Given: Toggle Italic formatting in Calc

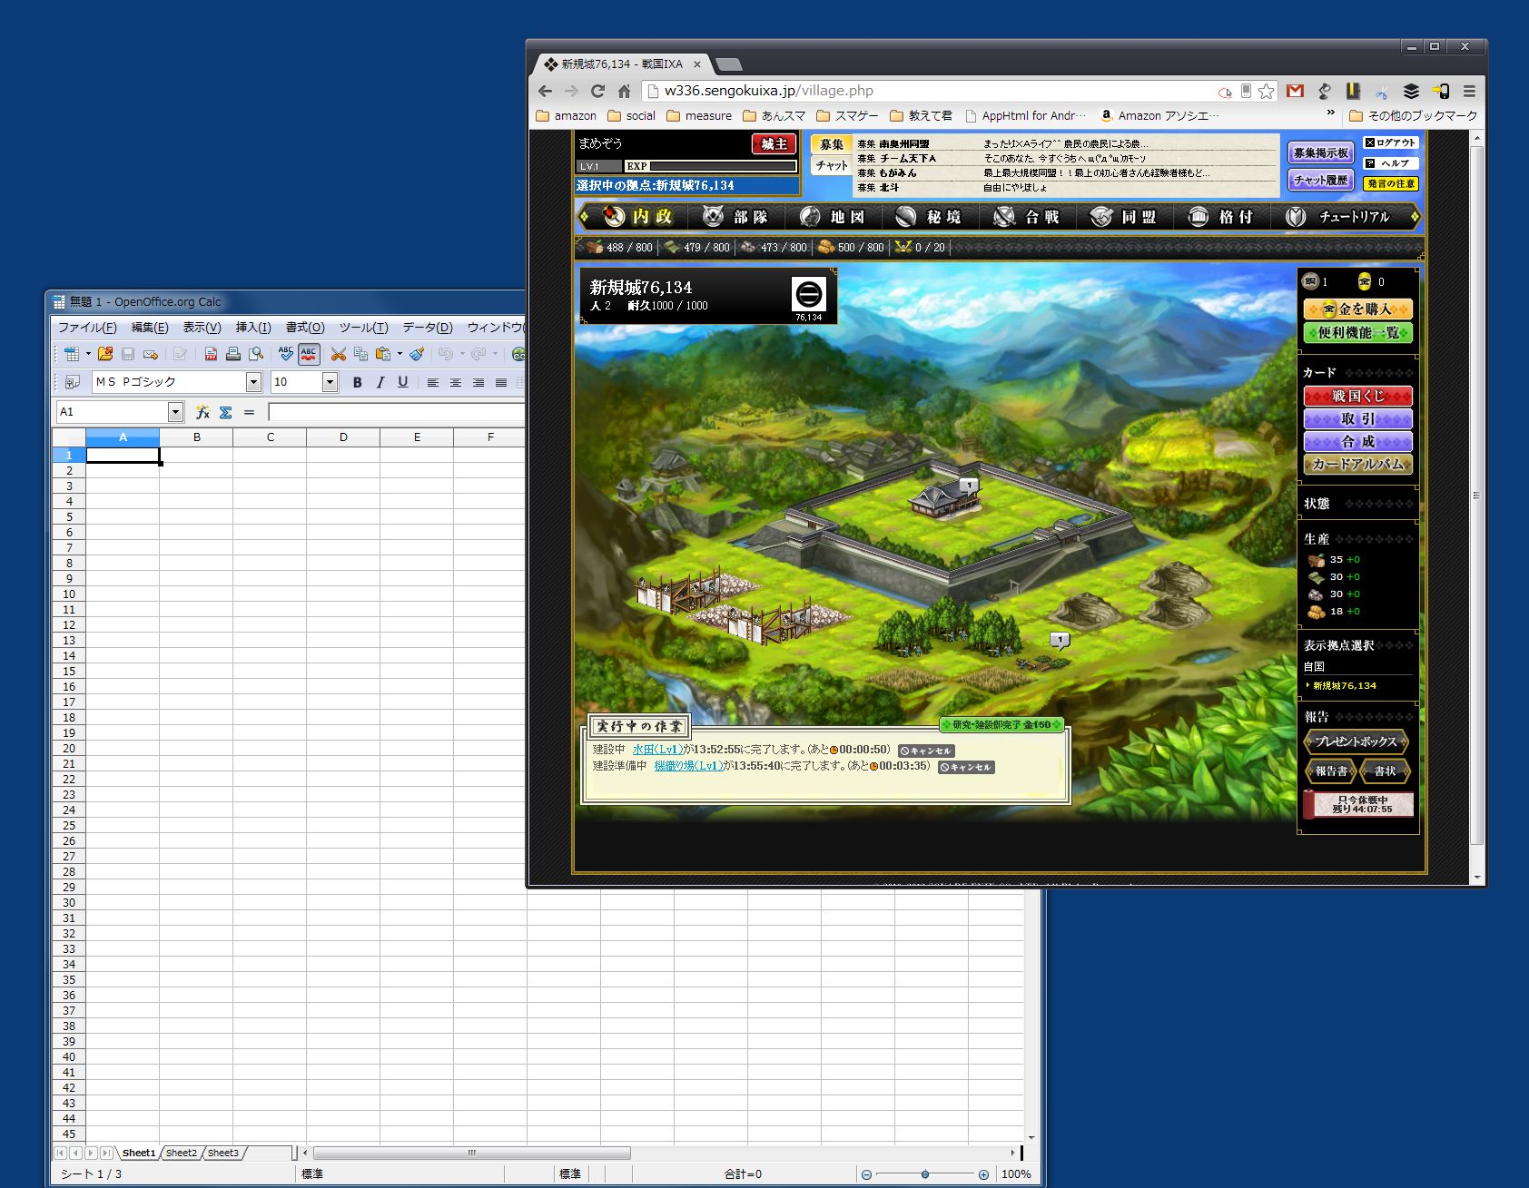Looking at the screenshot, I should tap(380, 382).
